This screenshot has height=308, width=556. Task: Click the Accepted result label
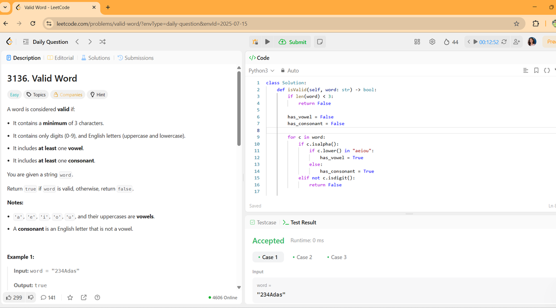click(268, 240)
